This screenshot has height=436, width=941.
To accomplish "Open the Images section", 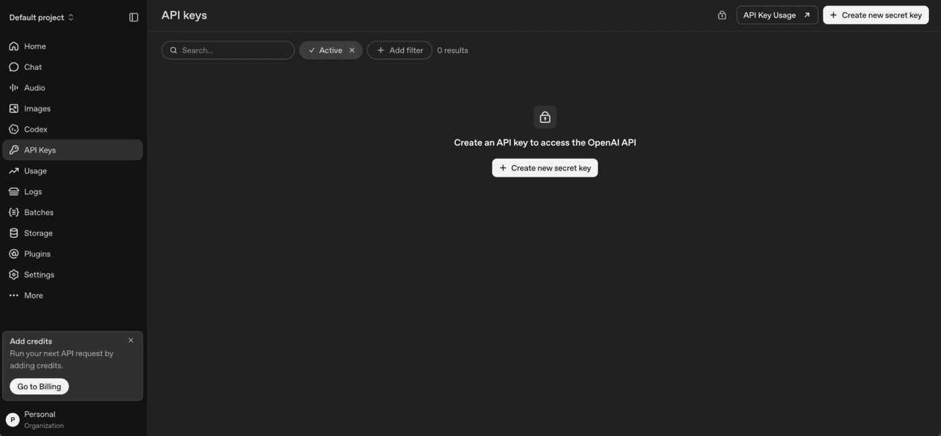I will tap(73, 109).
